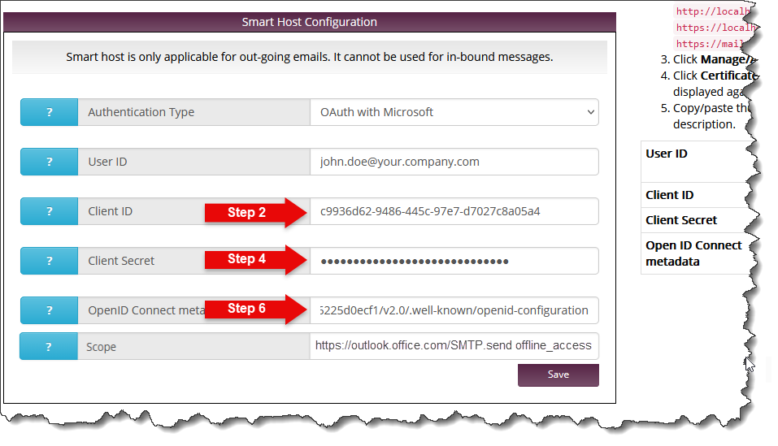Image resolution: width=778 pixels, height=446 pixels.
Task: Focus the Client ID text box
Action: pyautogui.click(x=454, y=211)
